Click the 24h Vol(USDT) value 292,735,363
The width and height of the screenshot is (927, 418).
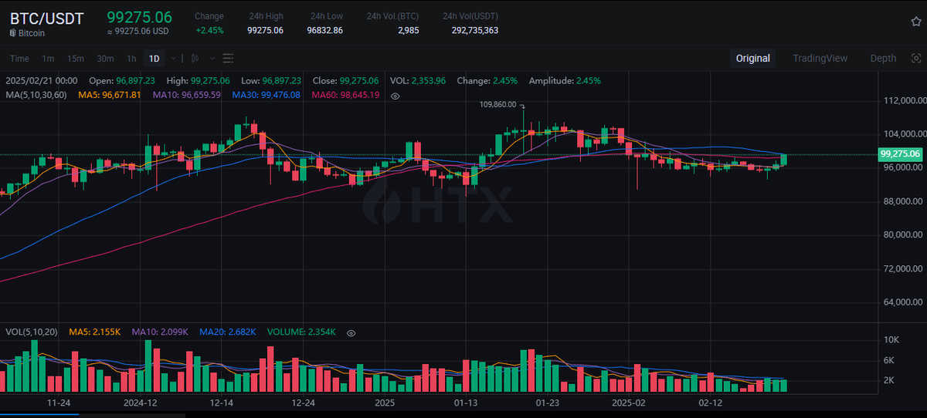(474, 30)
